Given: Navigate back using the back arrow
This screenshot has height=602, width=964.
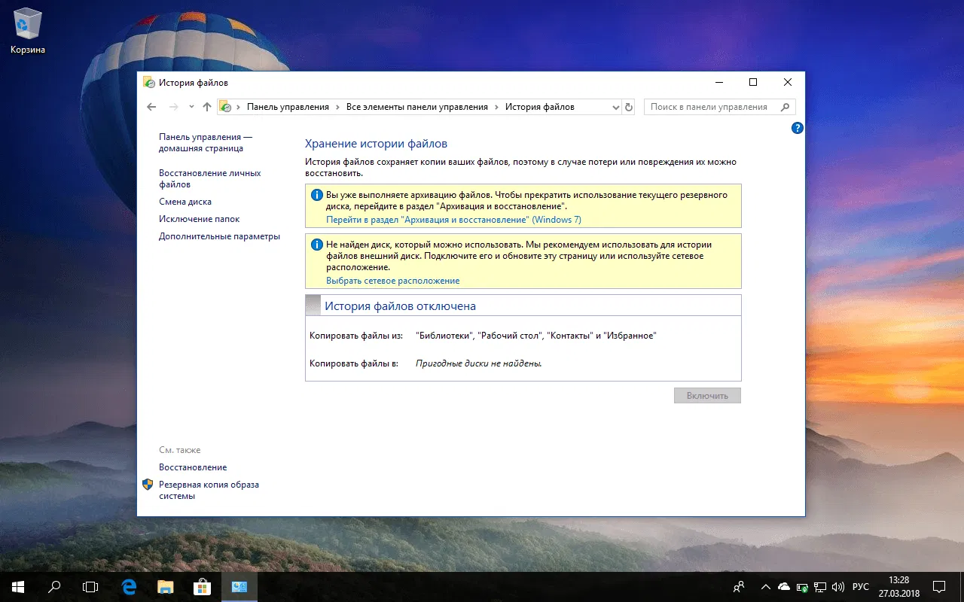Looking at the screenshot, I should [x=151, y=107].
